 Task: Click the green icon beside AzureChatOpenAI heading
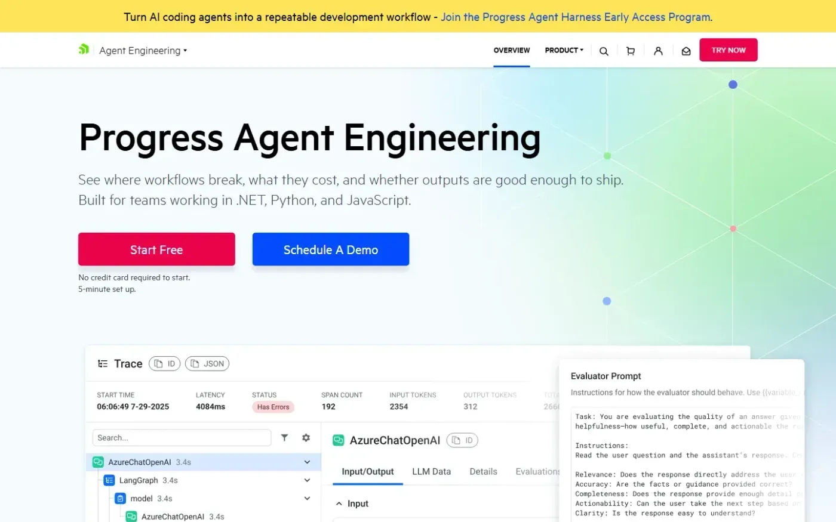(x=338, y=440)
